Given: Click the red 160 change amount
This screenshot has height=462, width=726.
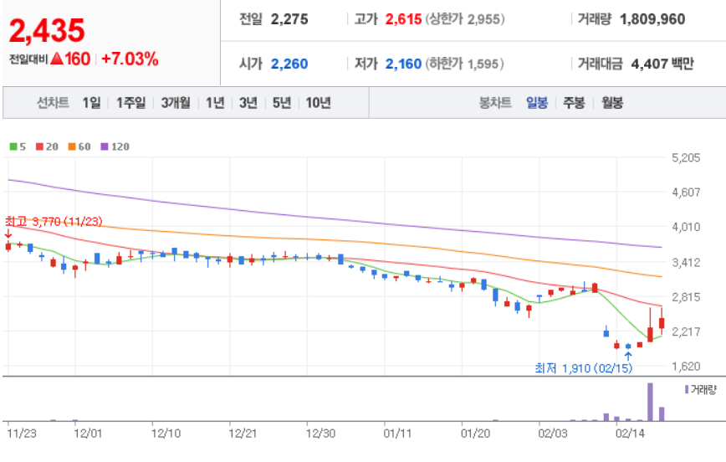Looking at the screenshot, I should pos(77,59).
